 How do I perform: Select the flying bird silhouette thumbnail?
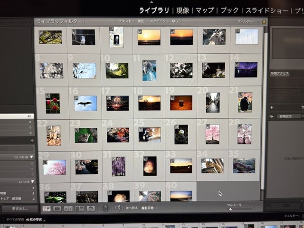pyautogui.click(x=85, y=103)
